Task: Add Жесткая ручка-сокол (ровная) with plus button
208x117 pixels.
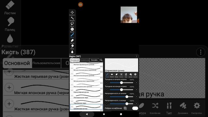Action: (72, 85)
